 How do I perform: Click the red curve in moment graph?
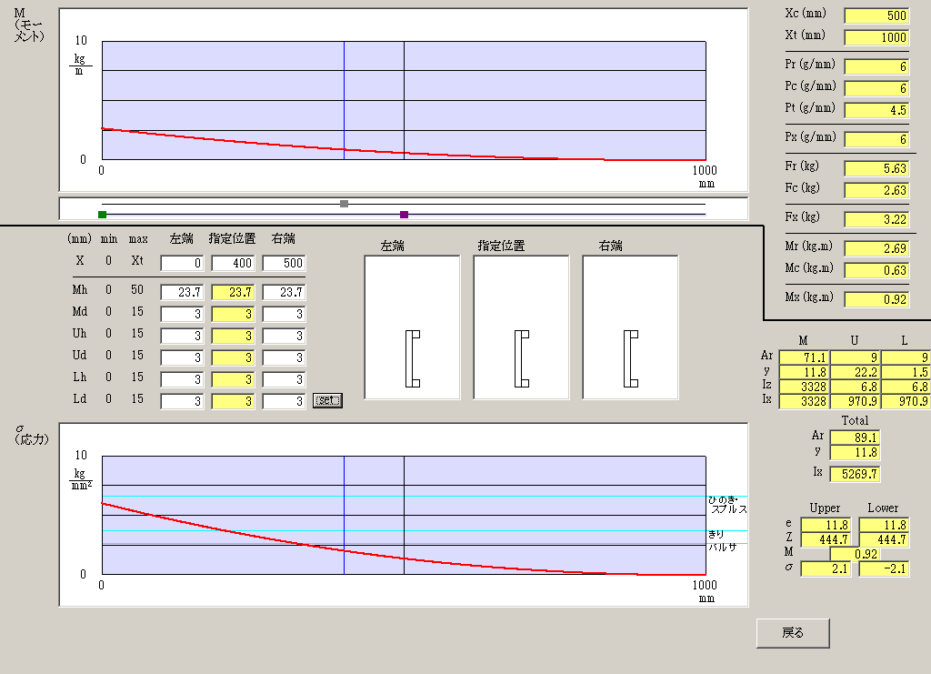tap(273, 143)
